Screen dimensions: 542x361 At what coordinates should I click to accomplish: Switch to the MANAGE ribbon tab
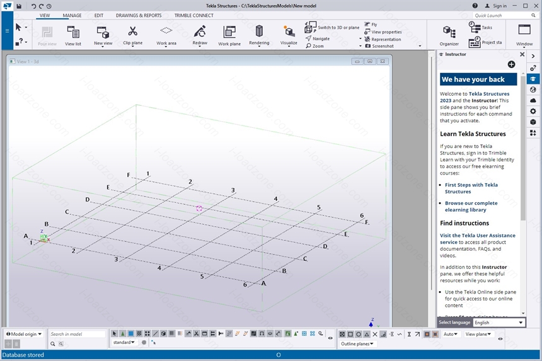tap(72, 16)
